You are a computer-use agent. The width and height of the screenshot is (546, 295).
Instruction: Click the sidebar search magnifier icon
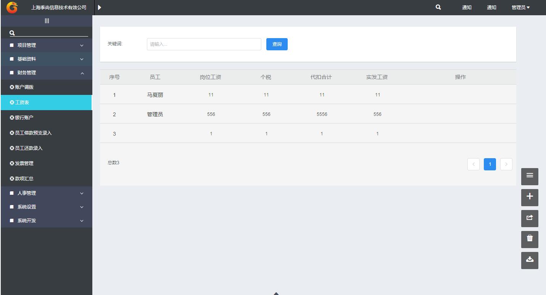(12, 33)
